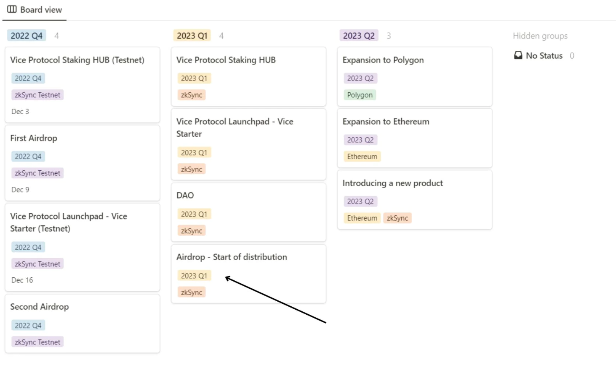This screenshot has width=616, height=368.
Task: Click zkSync Testnet tag on First Airdrop
Action: [x=37, y=173]
